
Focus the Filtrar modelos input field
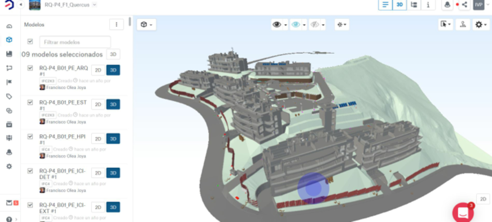coord(75,42)
